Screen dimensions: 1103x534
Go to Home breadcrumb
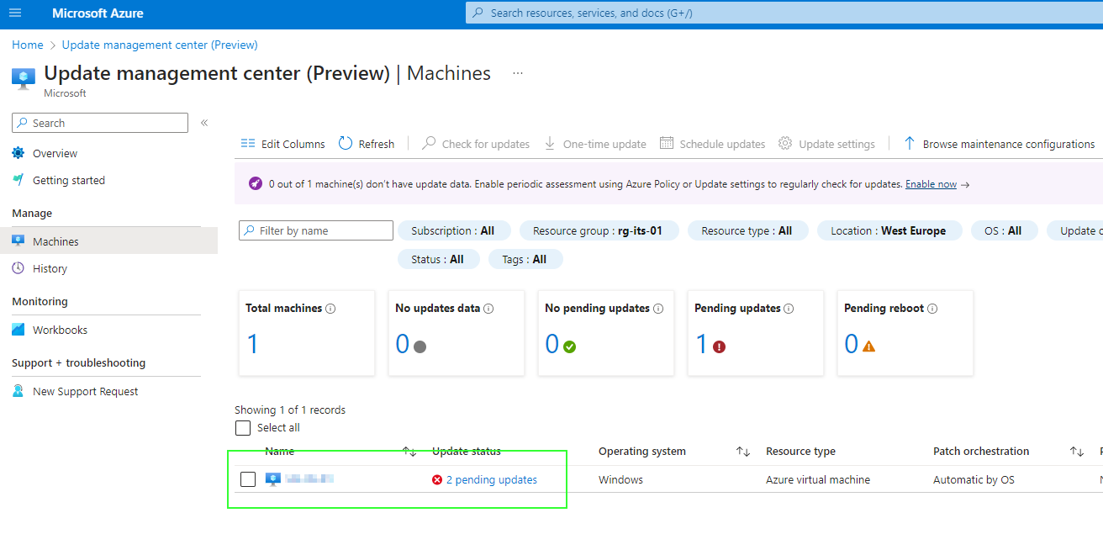28,45
